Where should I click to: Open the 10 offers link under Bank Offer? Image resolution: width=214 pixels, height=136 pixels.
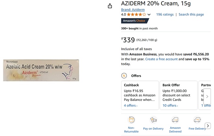(x=170, y=106)
